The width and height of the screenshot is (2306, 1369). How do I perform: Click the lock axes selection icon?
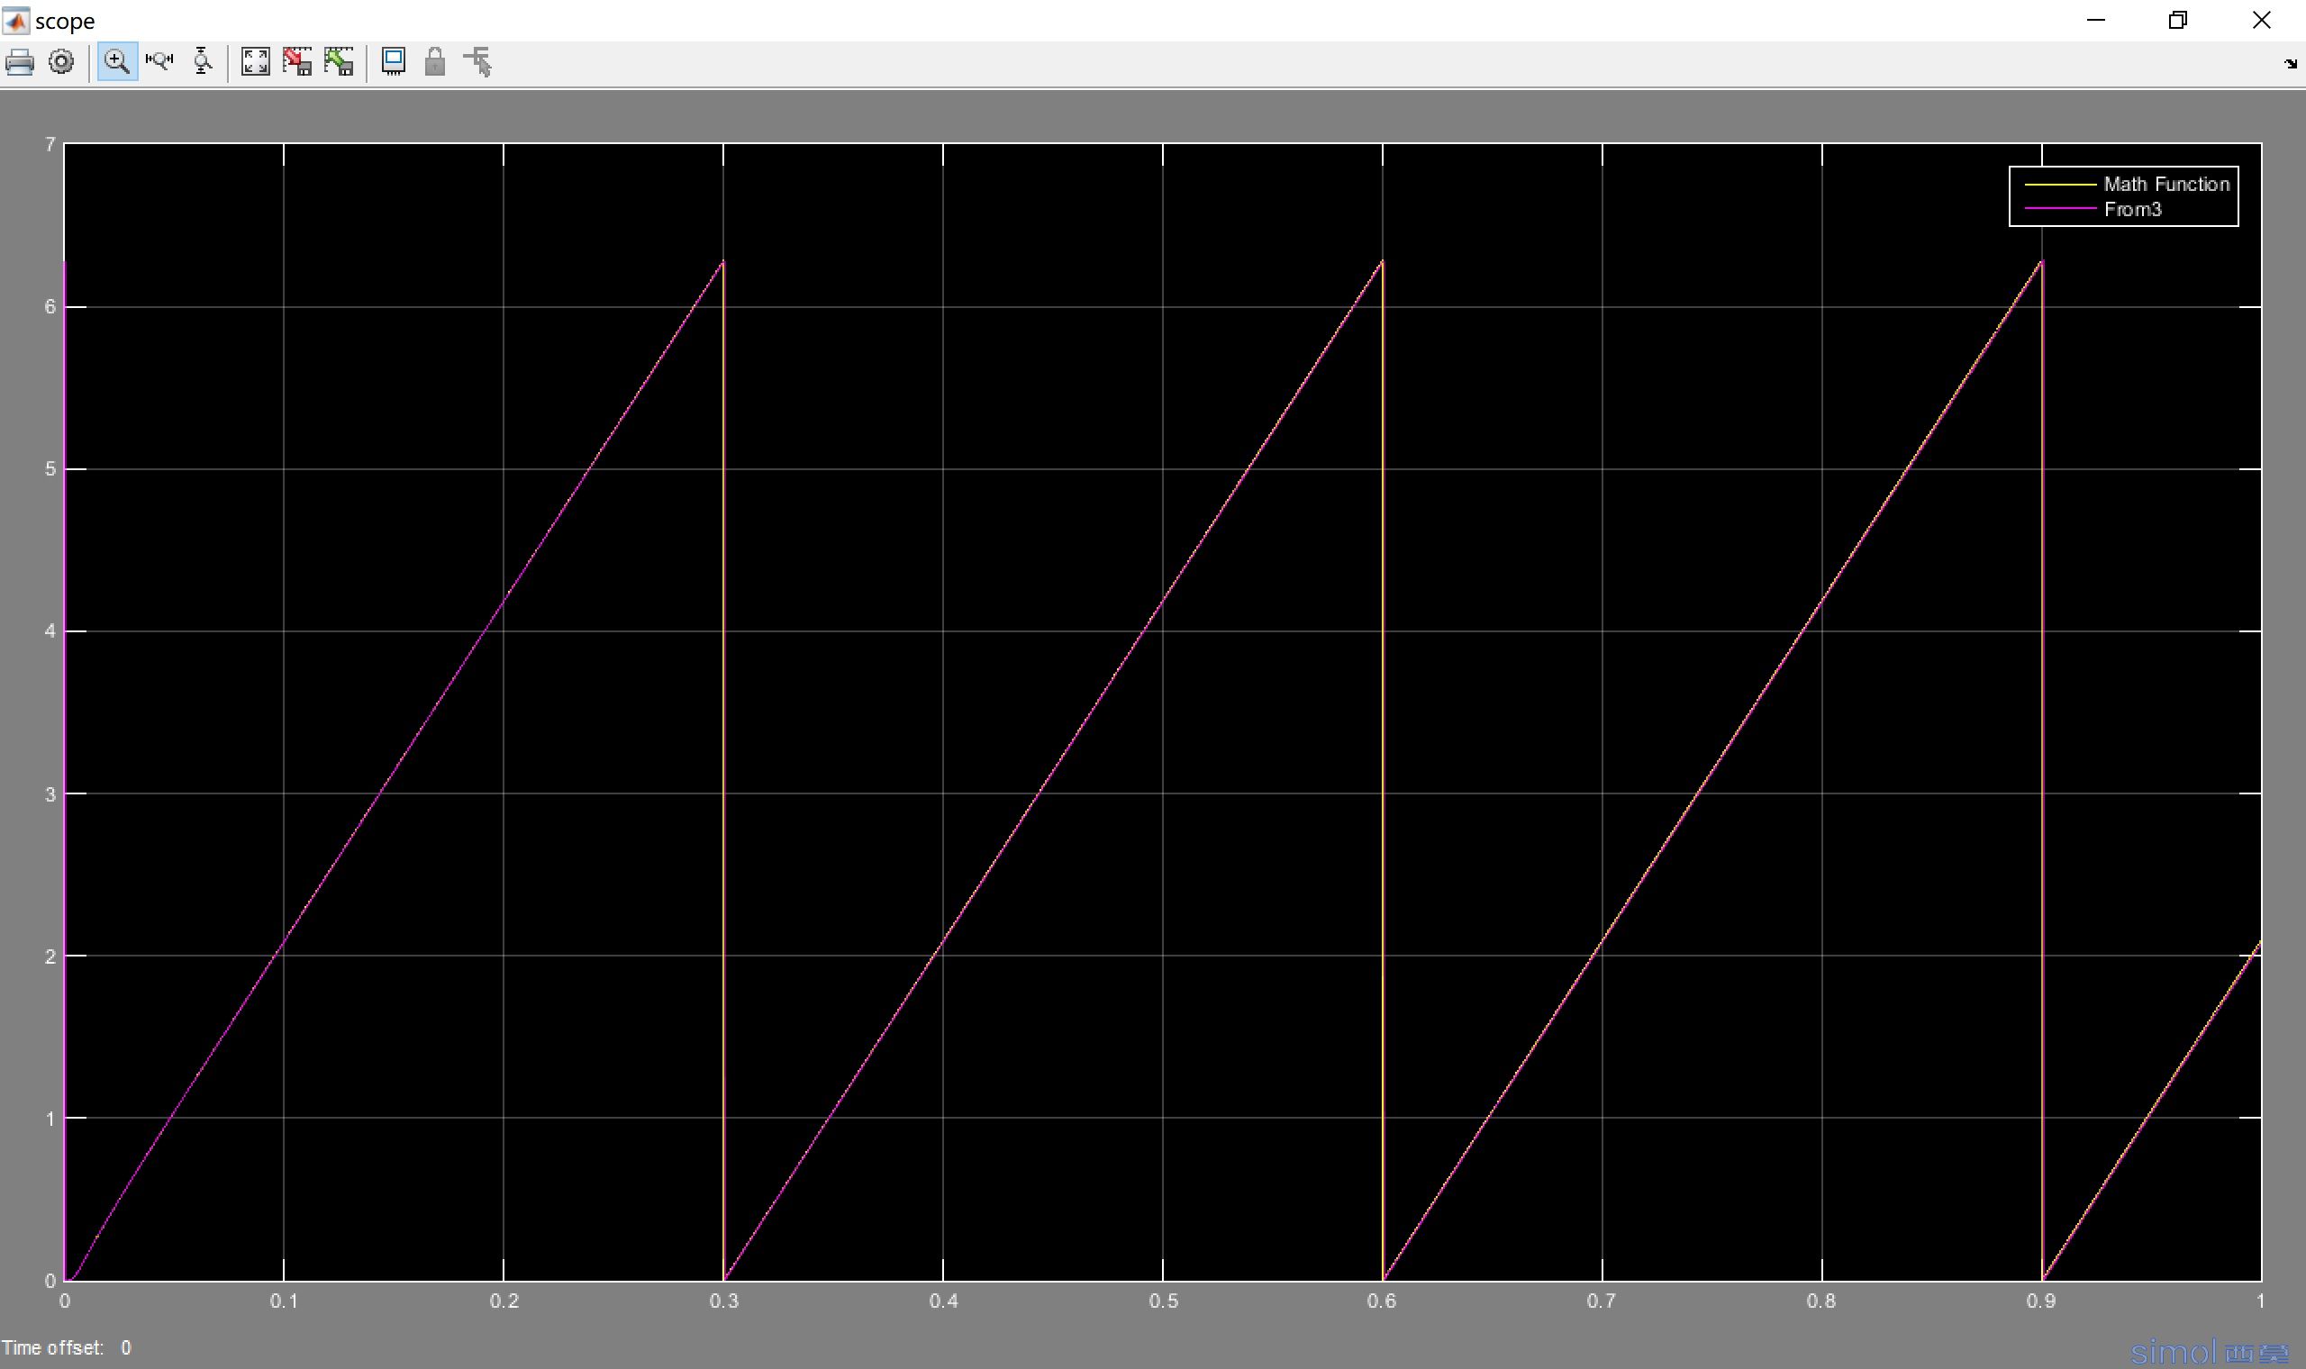[x=434, y=62]
